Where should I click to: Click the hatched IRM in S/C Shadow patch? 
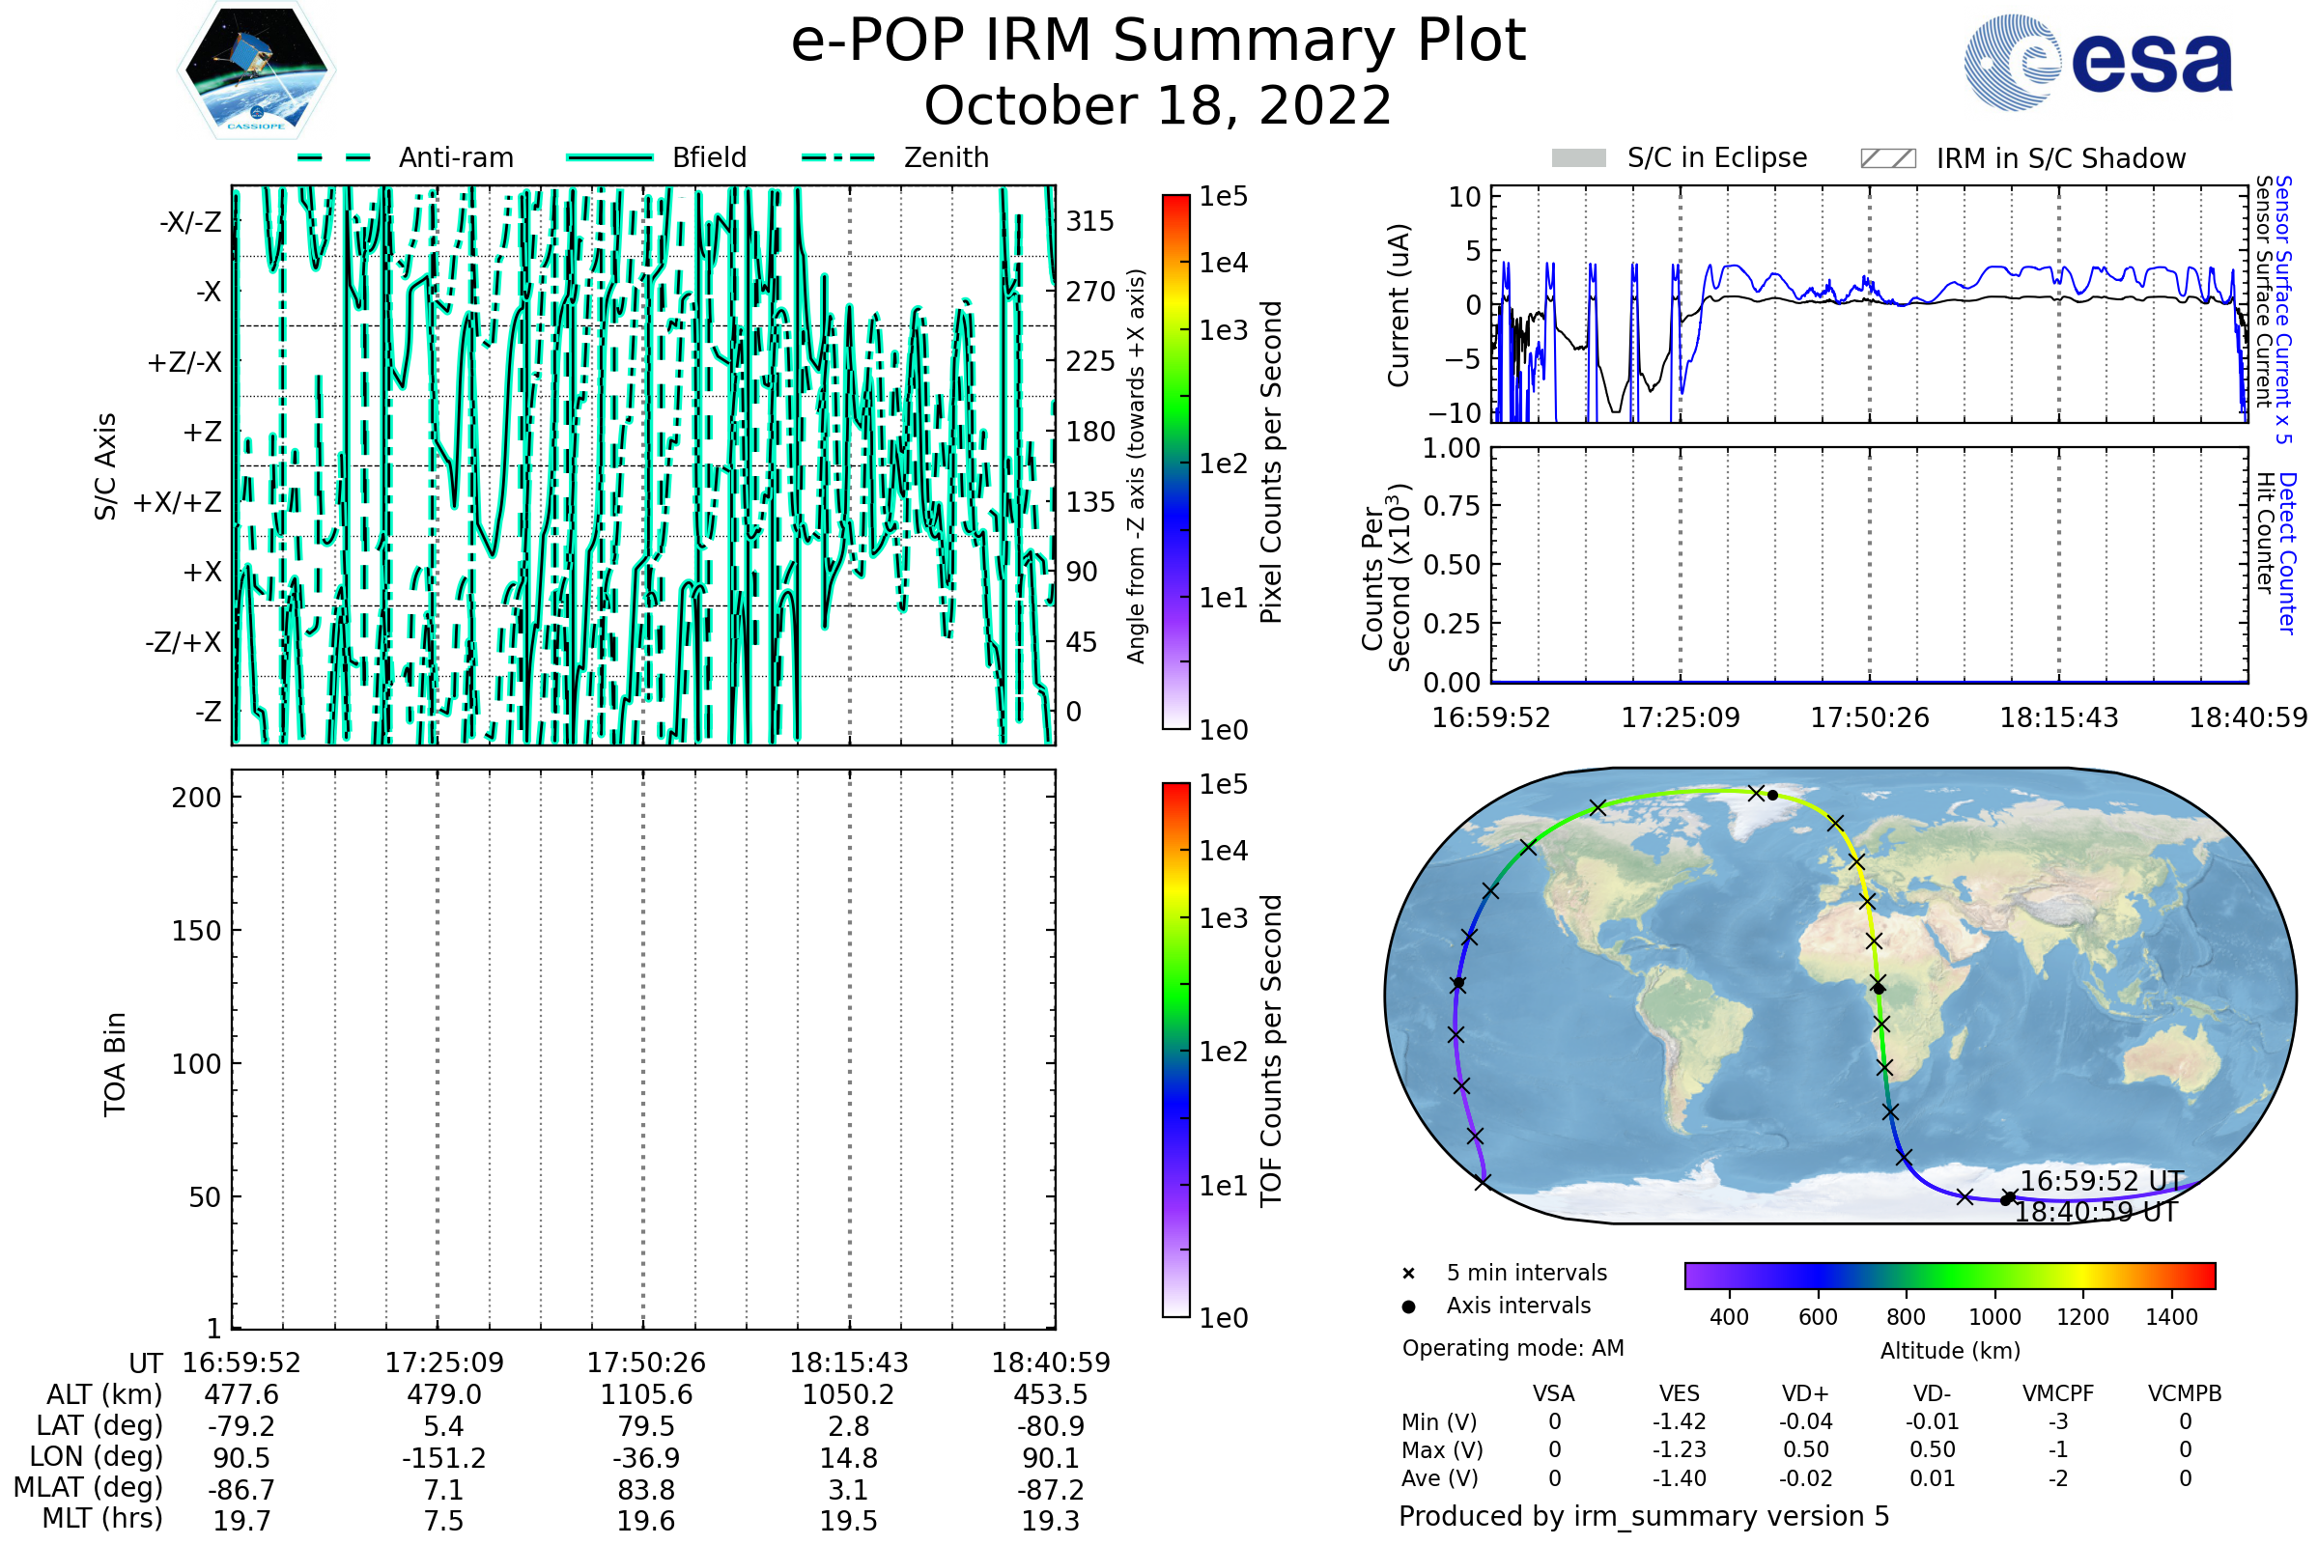pos(1887,158)
